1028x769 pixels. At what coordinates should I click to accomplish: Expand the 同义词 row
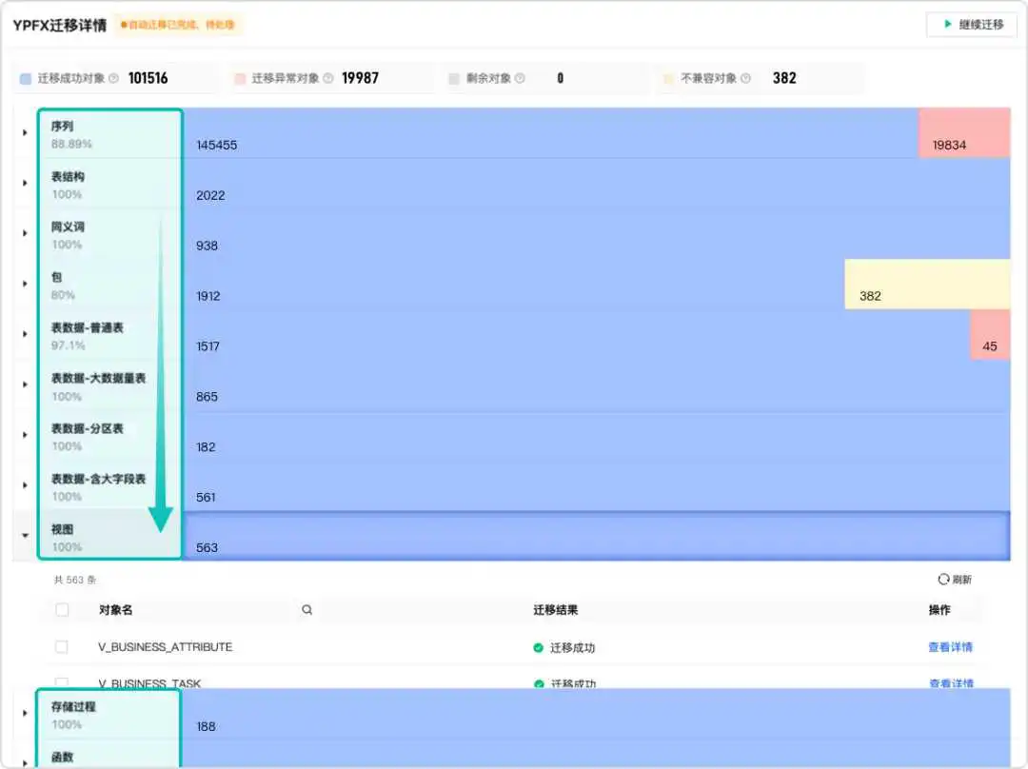[25, 233]
